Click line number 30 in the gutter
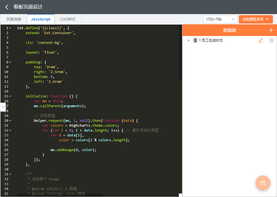277x197 pixels. coord(6,169)
